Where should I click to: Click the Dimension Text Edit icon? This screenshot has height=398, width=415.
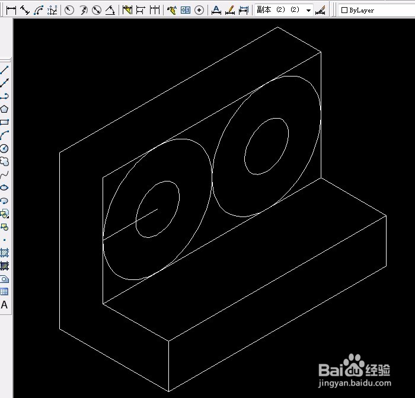click(x=230, y=10)
